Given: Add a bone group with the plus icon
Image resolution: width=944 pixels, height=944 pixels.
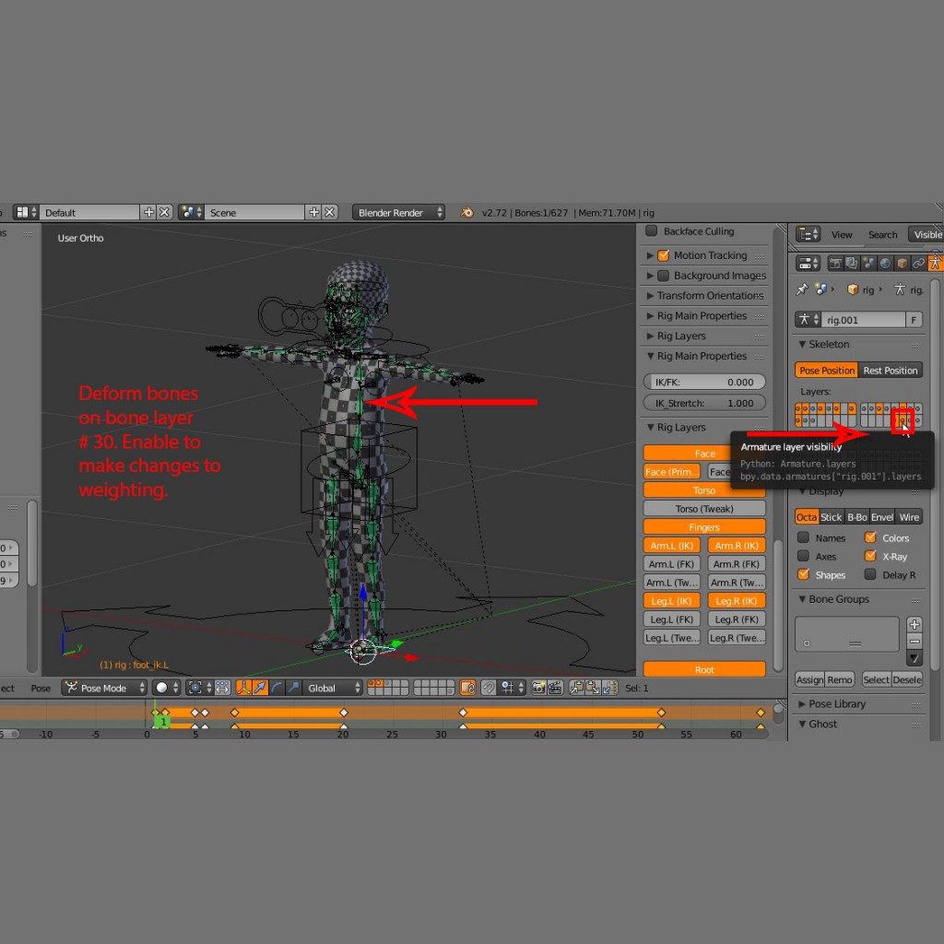Looking at the screenshot, I should point(914,624).
